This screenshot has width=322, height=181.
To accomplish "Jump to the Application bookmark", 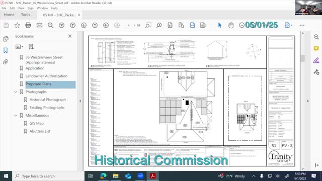I will (x=35, y=68).
